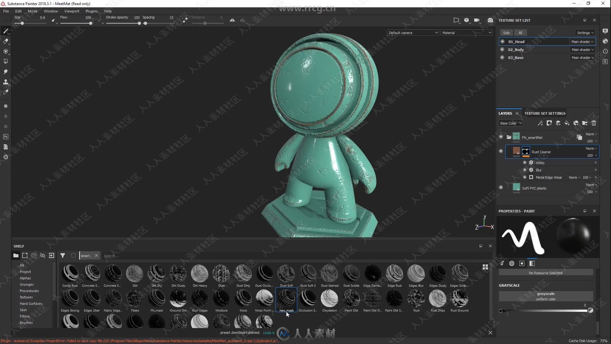Select the Material picker eyedropper
Image resolution: width=611 pixels, height=344 pixels.
5,92
